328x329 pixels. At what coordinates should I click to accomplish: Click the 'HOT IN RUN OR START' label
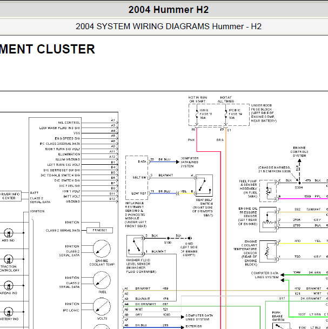[x=198, y=99]
